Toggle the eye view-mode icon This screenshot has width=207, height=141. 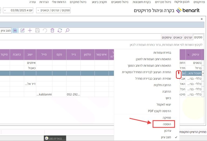(x=15, y=30)
